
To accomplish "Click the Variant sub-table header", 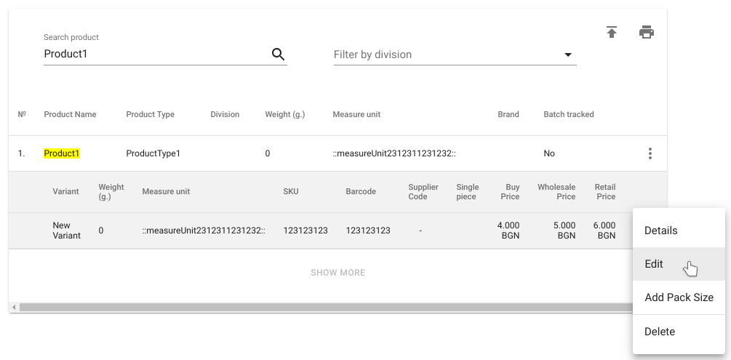I will [x=65, y=192].
